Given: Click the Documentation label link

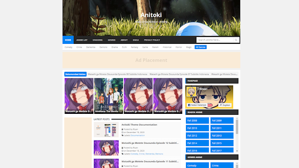Looking at the screenshot, I should (137, 135).
